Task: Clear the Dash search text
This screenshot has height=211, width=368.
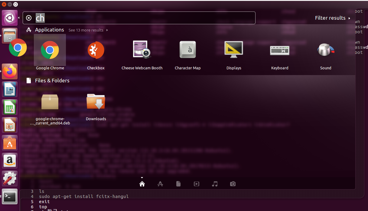Action: point(29,18)
